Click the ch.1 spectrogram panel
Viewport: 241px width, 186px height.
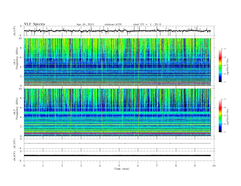pos(117,62)
